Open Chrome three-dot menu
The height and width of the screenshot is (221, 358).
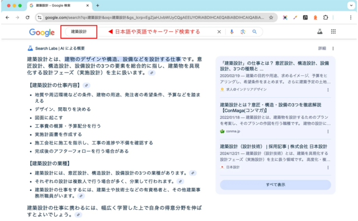pos(351,17)
